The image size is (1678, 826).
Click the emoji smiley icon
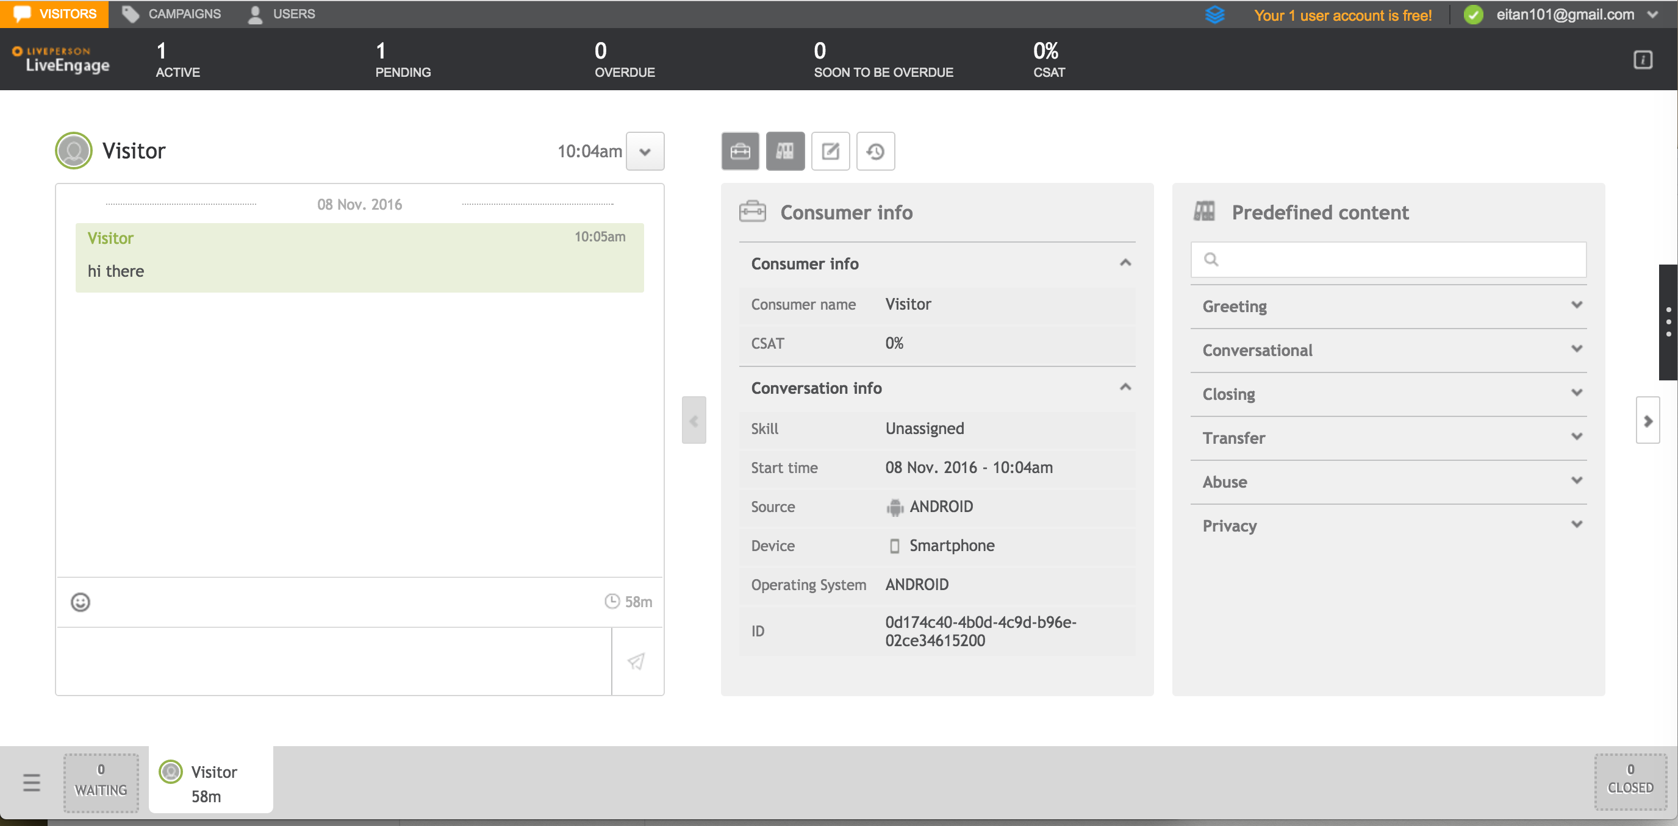tap(80, 602)
